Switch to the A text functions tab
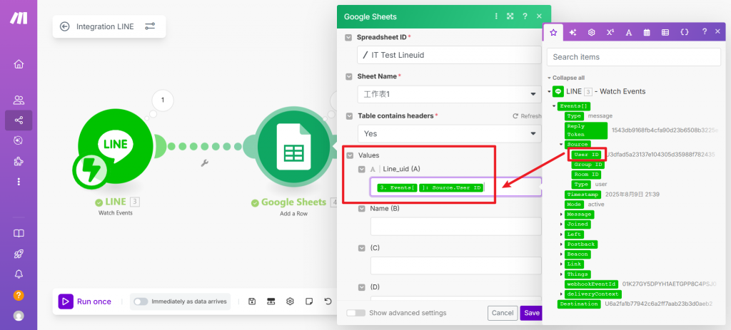 (628, 32)
